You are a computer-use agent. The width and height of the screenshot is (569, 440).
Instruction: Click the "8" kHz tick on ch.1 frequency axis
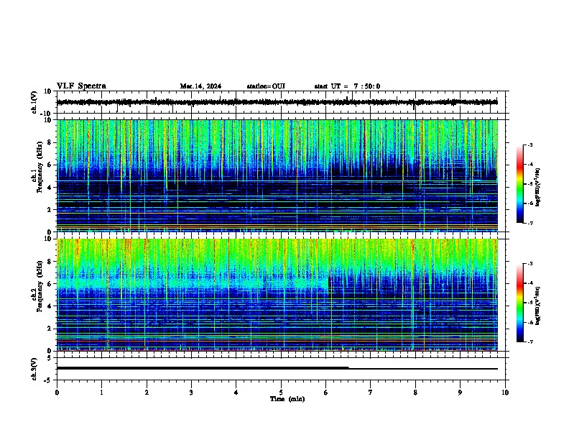coord(50,142)
